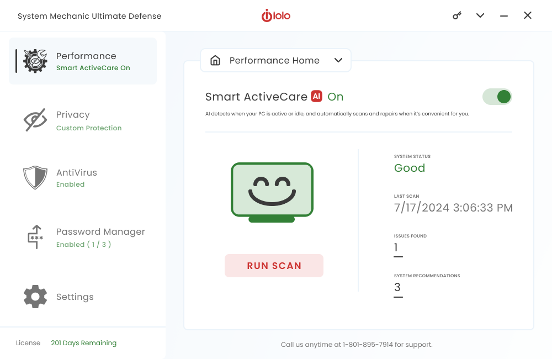Click the smiling monitor status image
The width and height of the screenshot is (552, 359).
coord(272,192)
